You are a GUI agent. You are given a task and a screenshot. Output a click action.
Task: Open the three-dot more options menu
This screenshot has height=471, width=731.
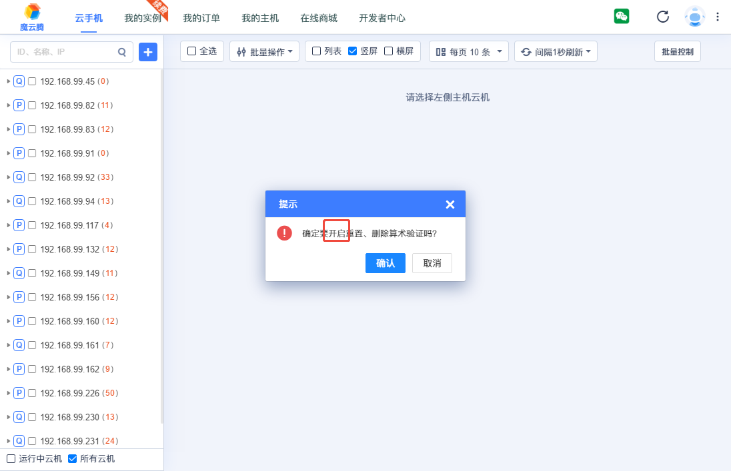tap(718, 17)
